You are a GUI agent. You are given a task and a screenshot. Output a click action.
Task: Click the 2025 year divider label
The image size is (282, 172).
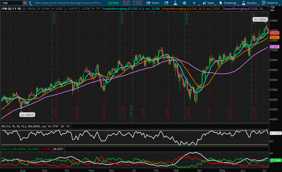point(131,111)
